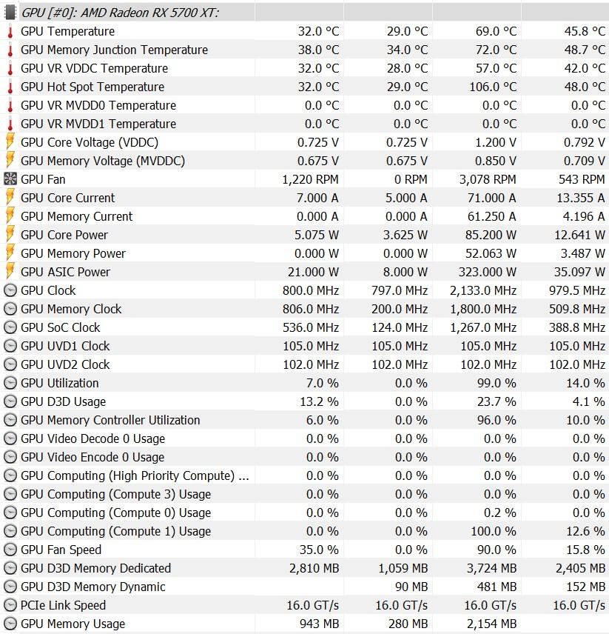Click the thermometer icon beside GPU VR MVDD0 Temperature
The image size is (609, 634).
coord(10,106)
